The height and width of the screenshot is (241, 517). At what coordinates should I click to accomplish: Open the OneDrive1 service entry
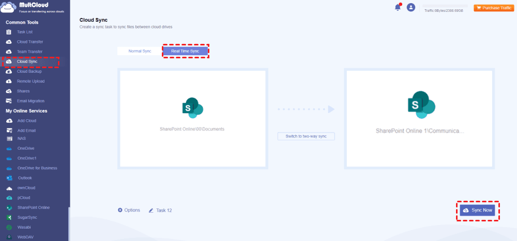27,158
